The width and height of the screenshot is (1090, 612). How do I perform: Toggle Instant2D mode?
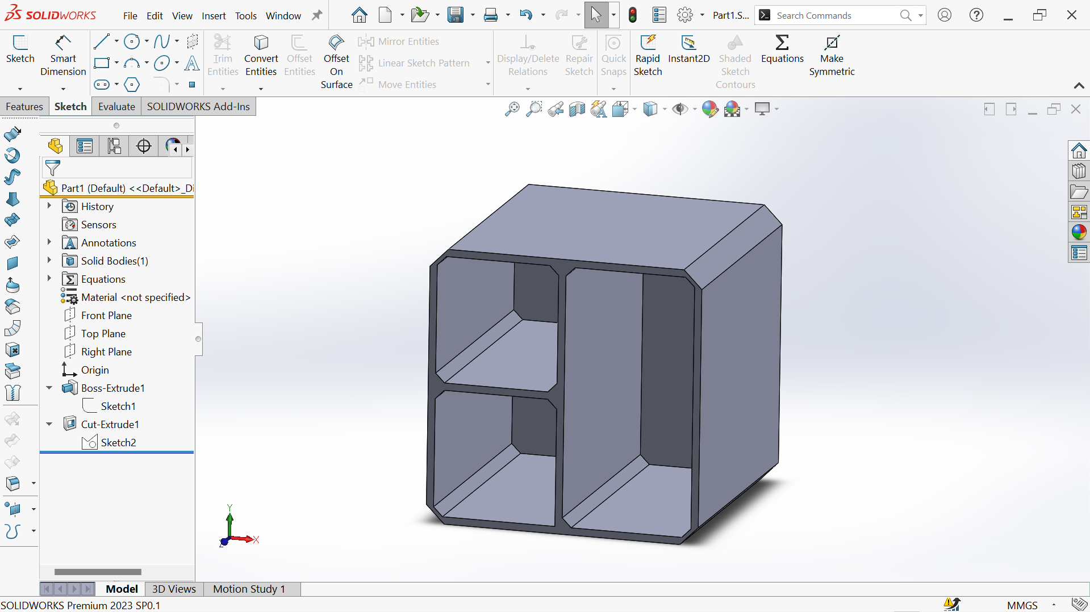[688, 50]
